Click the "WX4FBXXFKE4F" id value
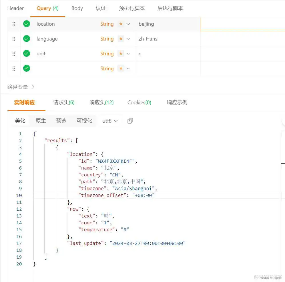 click(115, 161)
